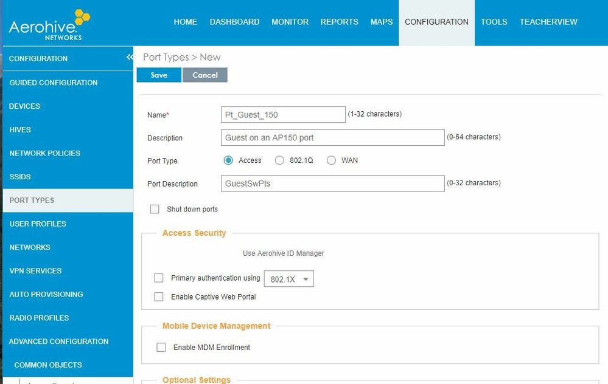The image size is (608, 384).
Task: Enable Primary authentication using checkbox
Action: pos(159,278)
